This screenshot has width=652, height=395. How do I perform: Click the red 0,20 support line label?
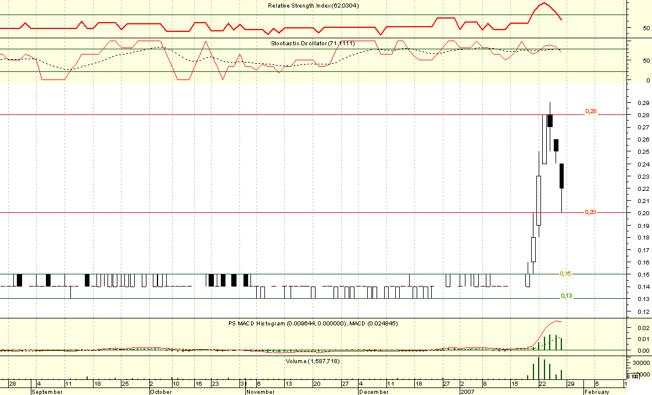coord(590,212)
